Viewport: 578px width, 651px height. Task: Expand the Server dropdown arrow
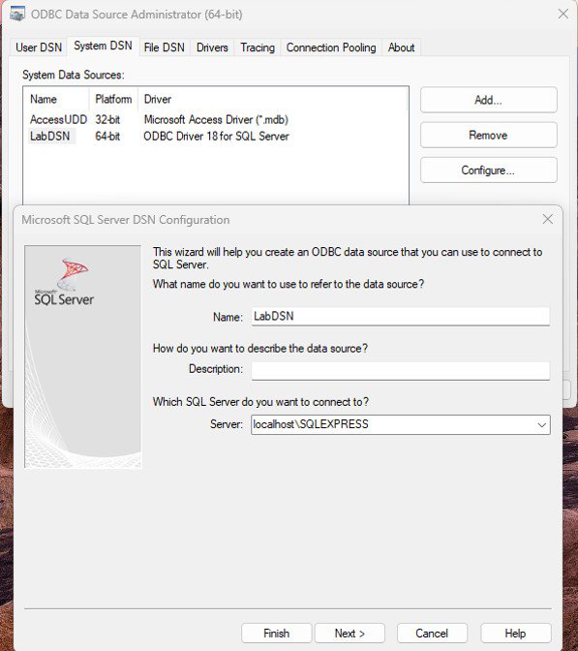541,424
